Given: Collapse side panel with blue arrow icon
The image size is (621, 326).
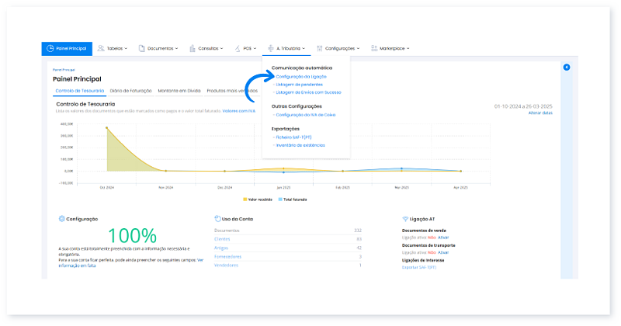Looking at the screenshot, I should (x=567, y=68).
